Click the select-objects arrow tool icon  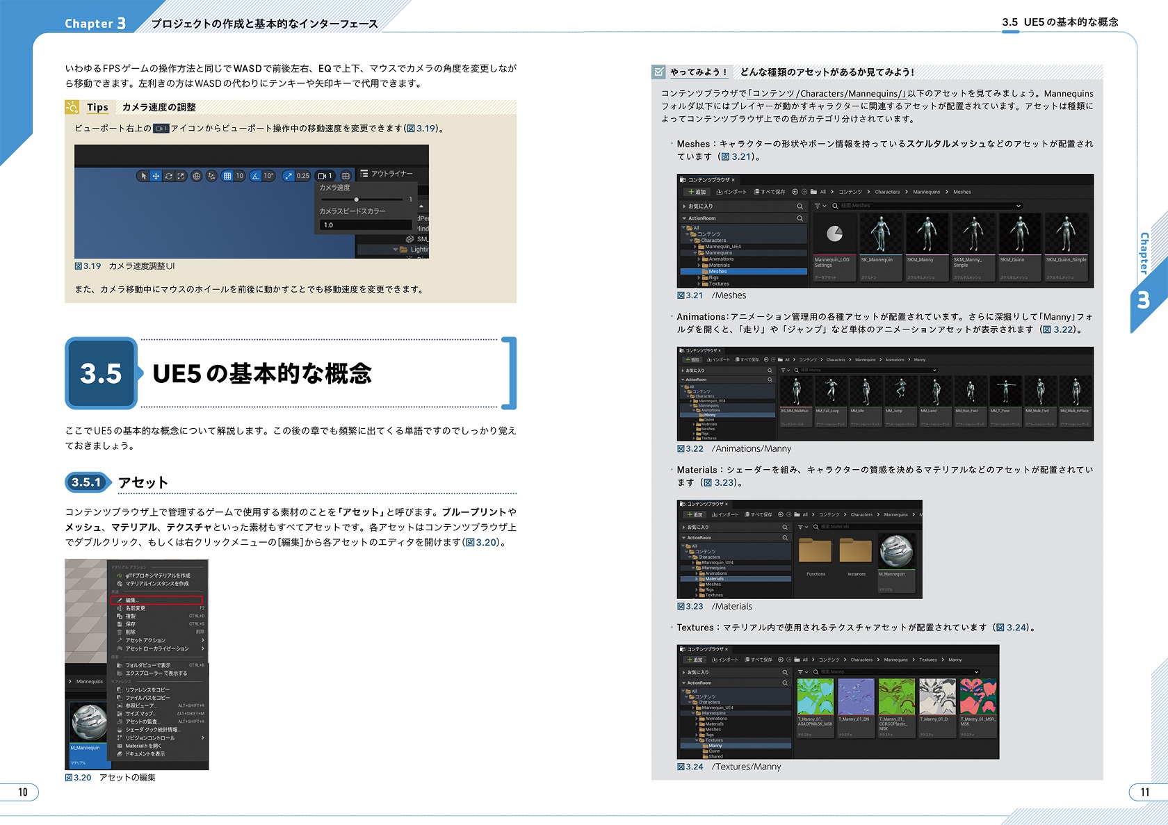(x=143, y=176)
